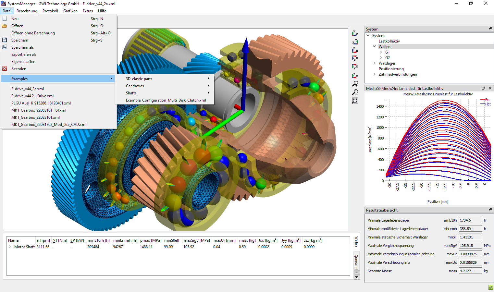Screen dimensions: 494x292
Task: Click the minL10h value field
Action: (470, 220)
